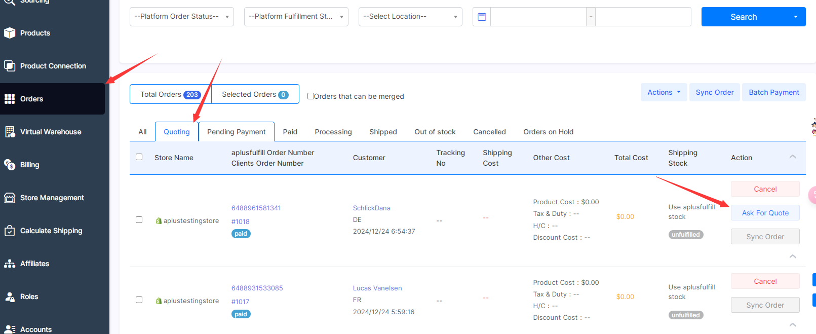Open order number 6488961581341 link
Screen dimensions: 816x334
(x=256, y=208)
